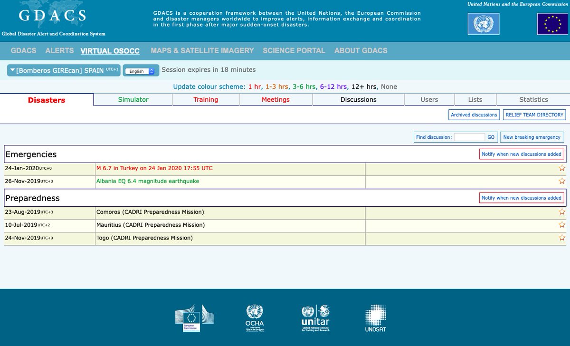Switch to the Training tab
Image resolution: width=570 pixels, height=346 pixels.
pos(206,99)
